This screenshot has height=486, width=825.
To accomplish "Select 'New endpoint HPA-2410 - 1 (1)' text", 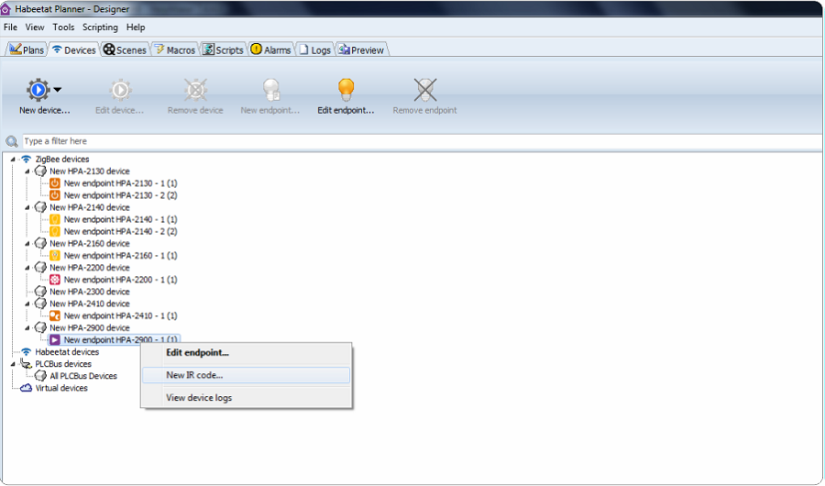I will click(x=120, y=316).
